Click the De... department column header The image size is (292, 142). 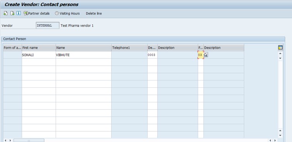point(152,48)
